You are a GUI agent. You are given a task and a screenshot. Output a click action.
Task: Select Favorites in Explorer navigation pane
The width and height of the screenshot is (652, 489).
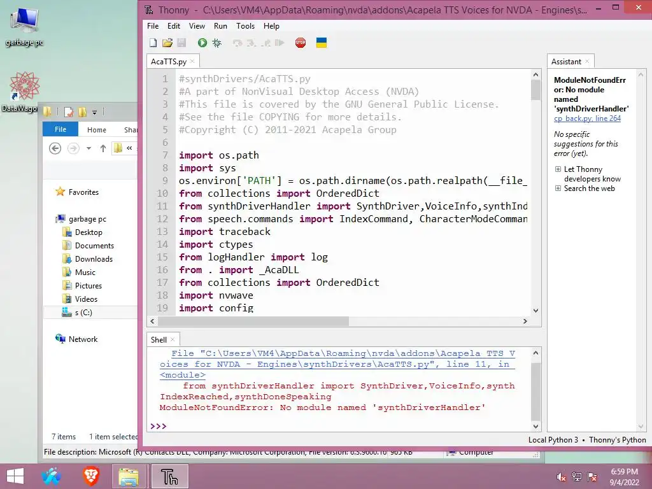pos(77,192)
